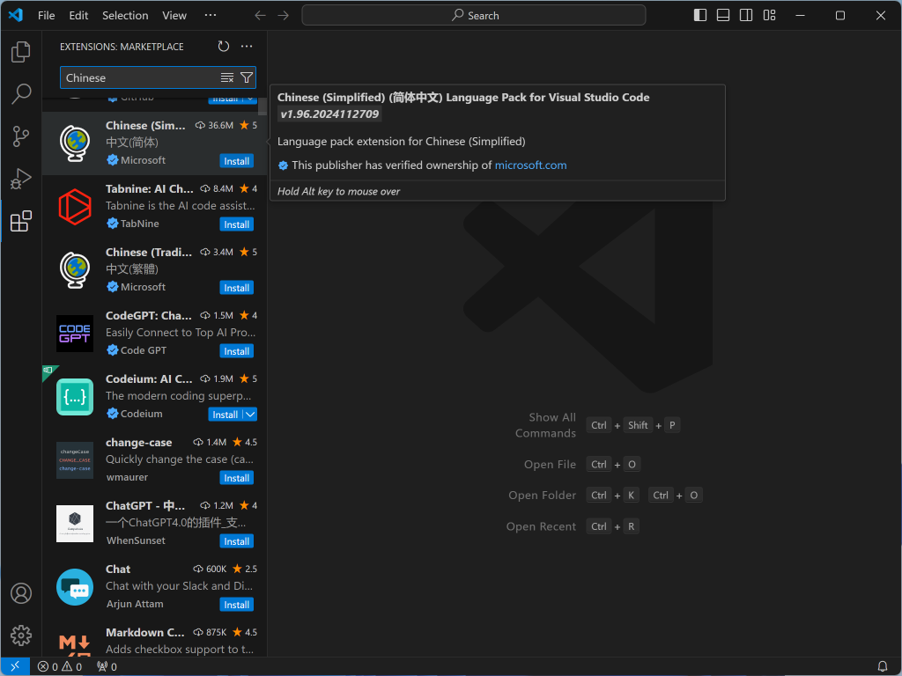Viewport: 902px width, 676px height.
Task: Click the notifications bell in status bar
Action: click(x=883, y=666)
